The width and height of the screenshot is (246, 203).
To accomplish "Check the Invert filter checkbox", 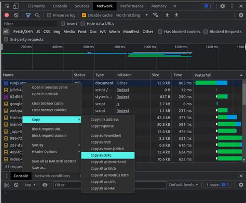I will tap(63, 24).
